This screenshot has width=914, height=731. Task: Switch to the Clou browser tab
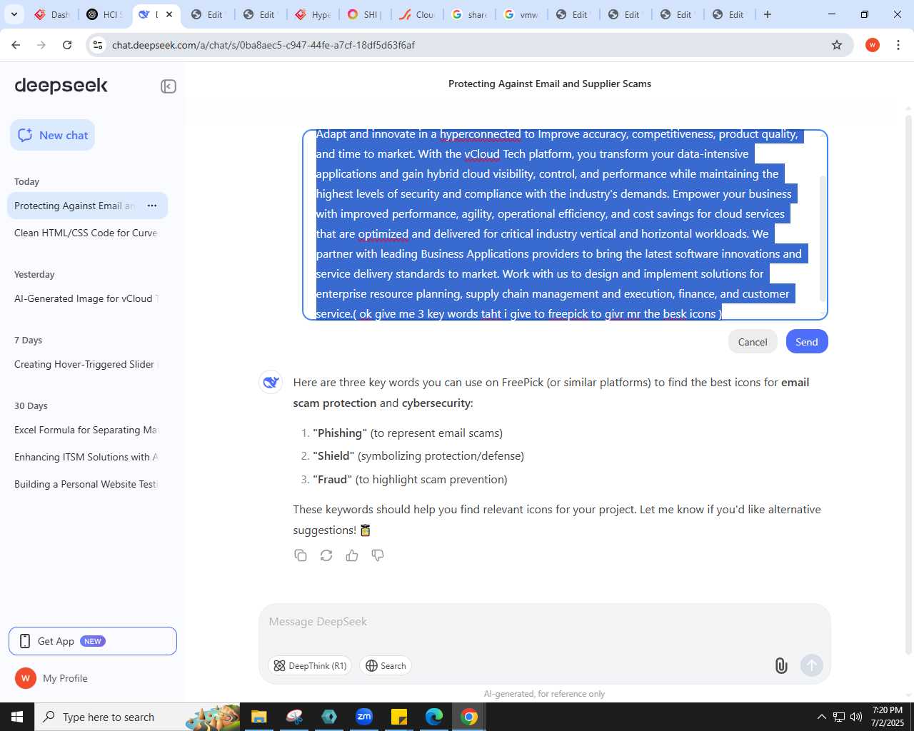[417, 14]
